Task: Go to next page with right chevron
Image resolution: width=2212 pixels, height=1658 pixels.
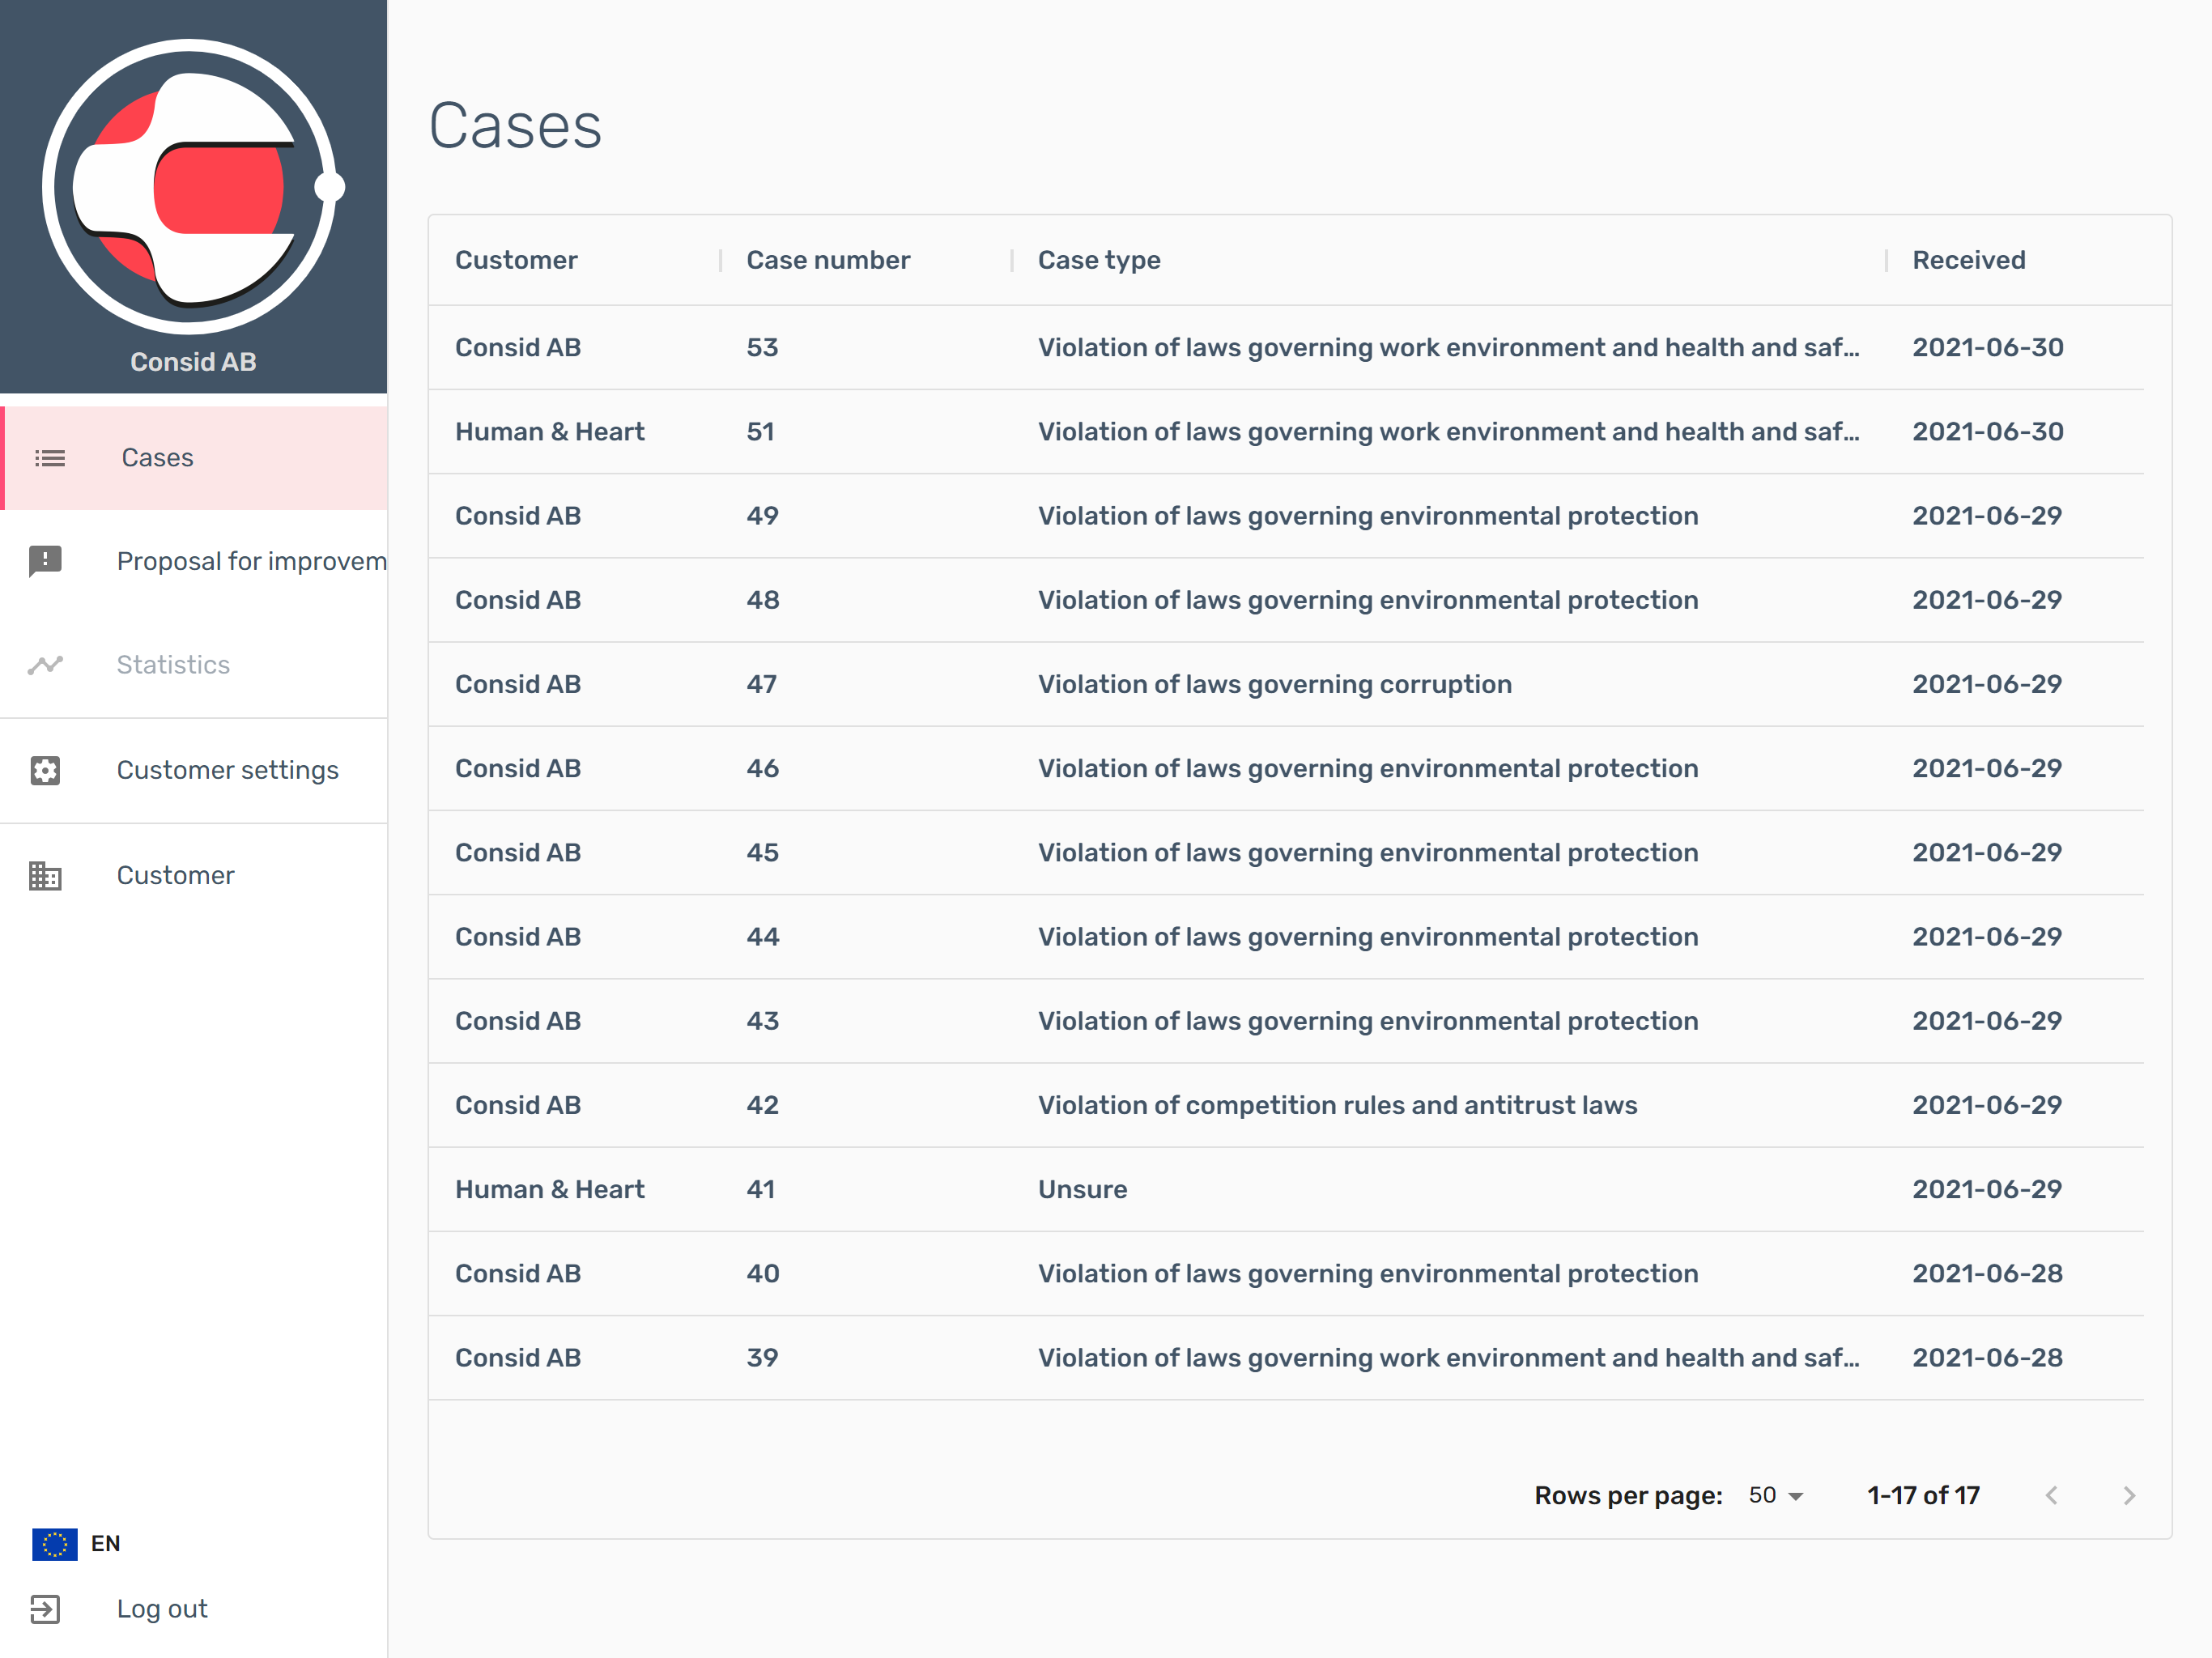Action: [x=2129, y=1495]
